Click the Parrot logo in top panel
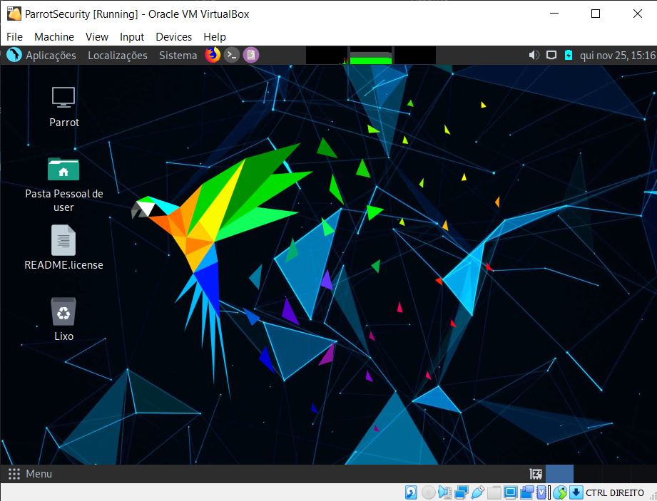The height and width of the screenshot is (501, 657). pos(14,55)
